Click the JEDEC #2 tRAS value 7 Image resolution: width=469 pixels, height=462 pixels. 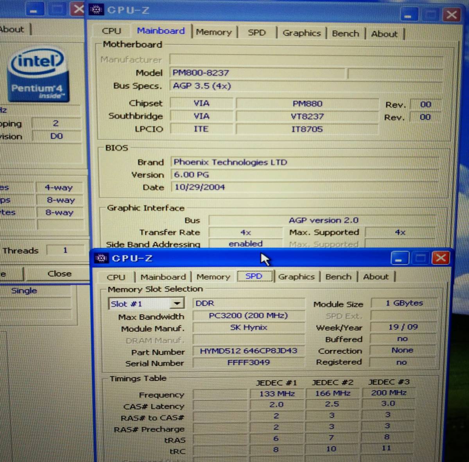331,438
